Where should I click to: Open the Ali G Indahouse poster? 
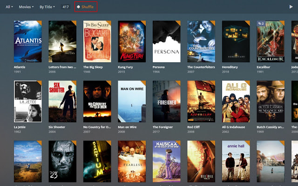click(236, 101)
